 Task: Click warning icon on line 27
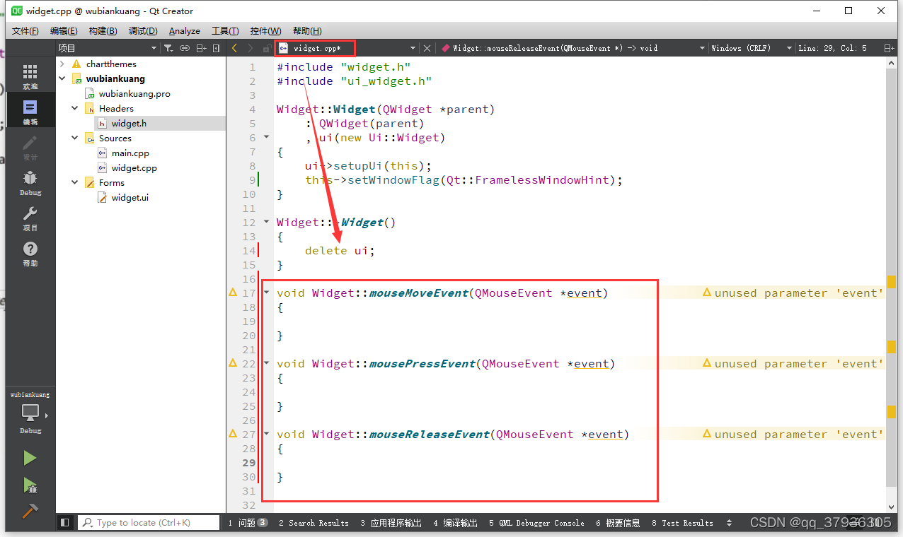233,433
